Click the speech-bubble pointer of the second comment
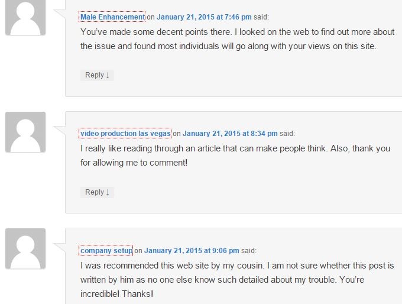The image size is (402, 304). pos(60,130)
